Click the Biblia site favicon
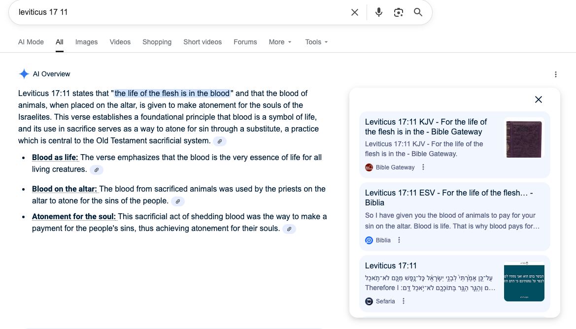 tap(369, 240)
